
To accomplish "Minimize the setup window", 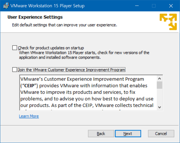I will [137, 6].
